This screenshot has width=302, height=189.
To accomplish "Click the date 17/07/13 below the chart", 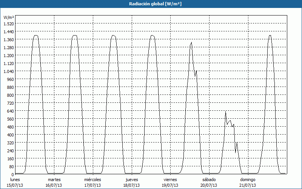I will tap(92, 185).
